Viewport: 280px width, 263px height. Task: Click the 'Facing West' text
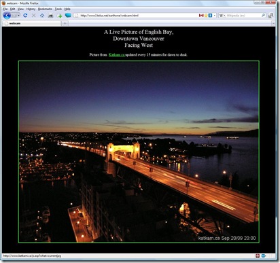[x=139, y=46]
